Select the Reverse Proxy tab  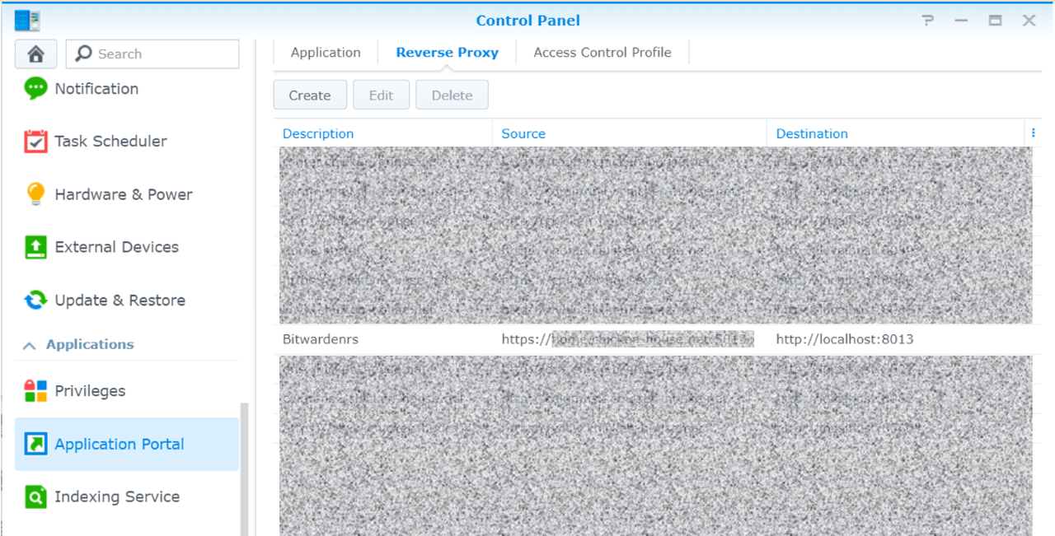[447, 53]
